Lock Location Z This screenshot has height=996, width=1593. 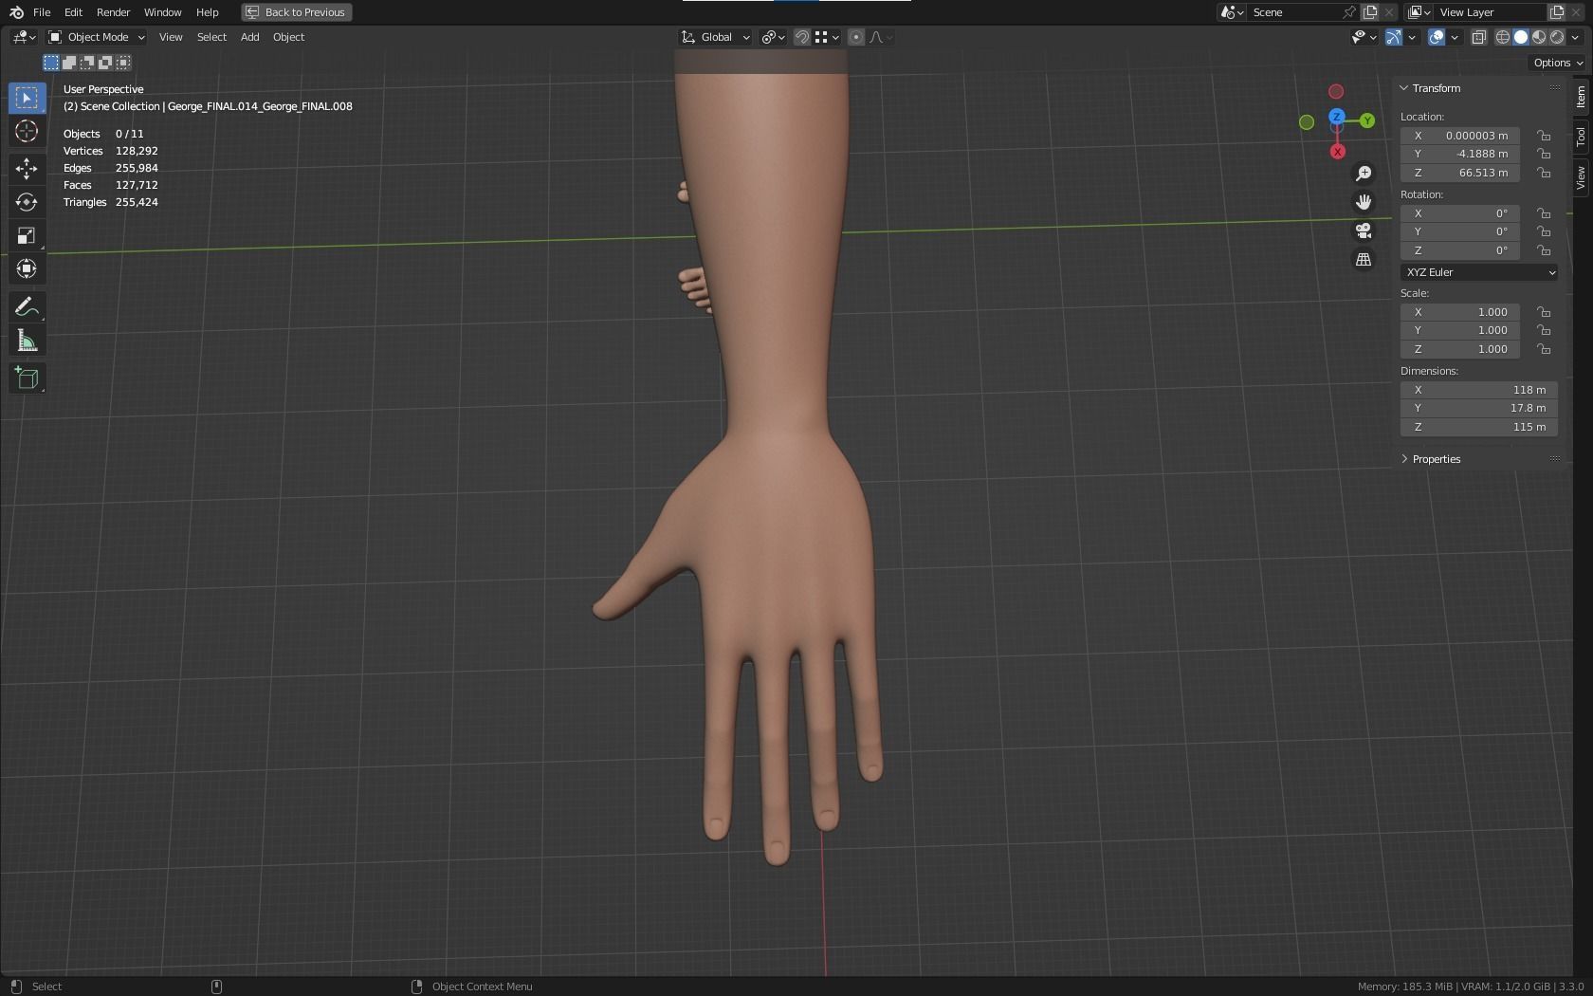point(1544,173)
